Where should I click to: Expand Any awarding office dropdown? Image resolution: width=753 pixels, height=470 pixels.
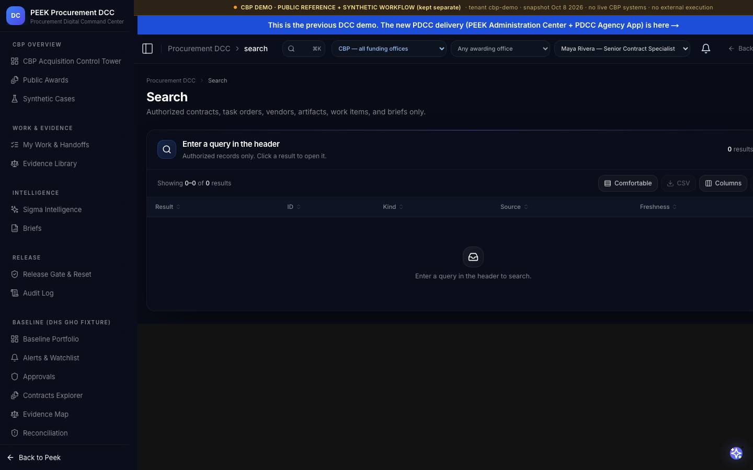point(500,49)
